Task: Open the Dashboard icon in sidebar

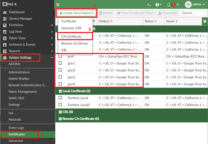Action: [5, 12]
